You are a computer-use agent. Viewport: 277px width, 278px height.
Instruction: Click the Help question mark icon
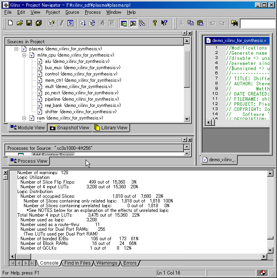pyautogui.click(x=155, y=23)
